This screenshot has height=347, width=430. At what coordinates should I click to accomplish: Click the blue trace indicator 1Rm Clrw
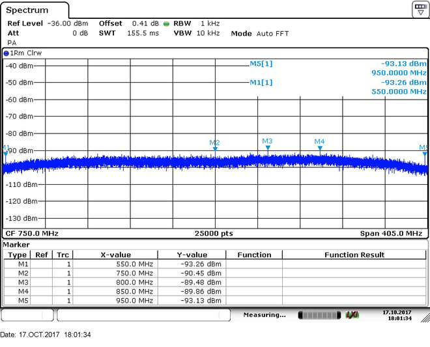pos(23,53)
